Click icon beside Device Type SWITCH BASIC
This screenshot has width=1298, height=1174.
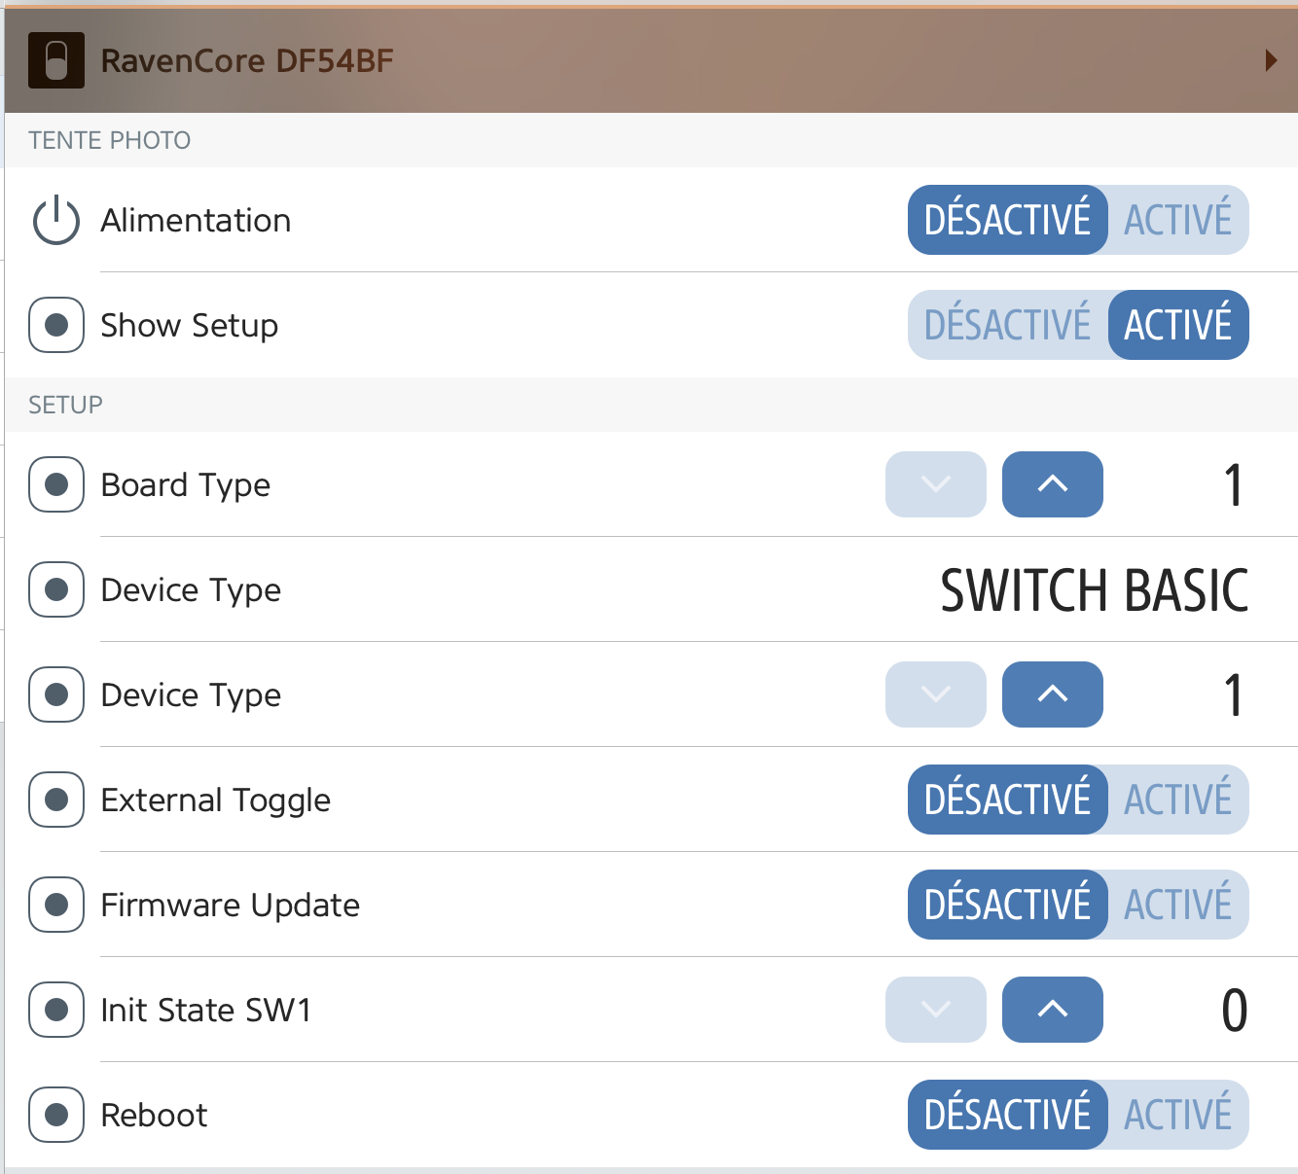pyautogui.click(x=56, y=589)
